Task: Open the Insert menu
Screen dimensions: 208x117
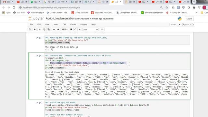Action: pyautogui.click(x=56, y=25)
